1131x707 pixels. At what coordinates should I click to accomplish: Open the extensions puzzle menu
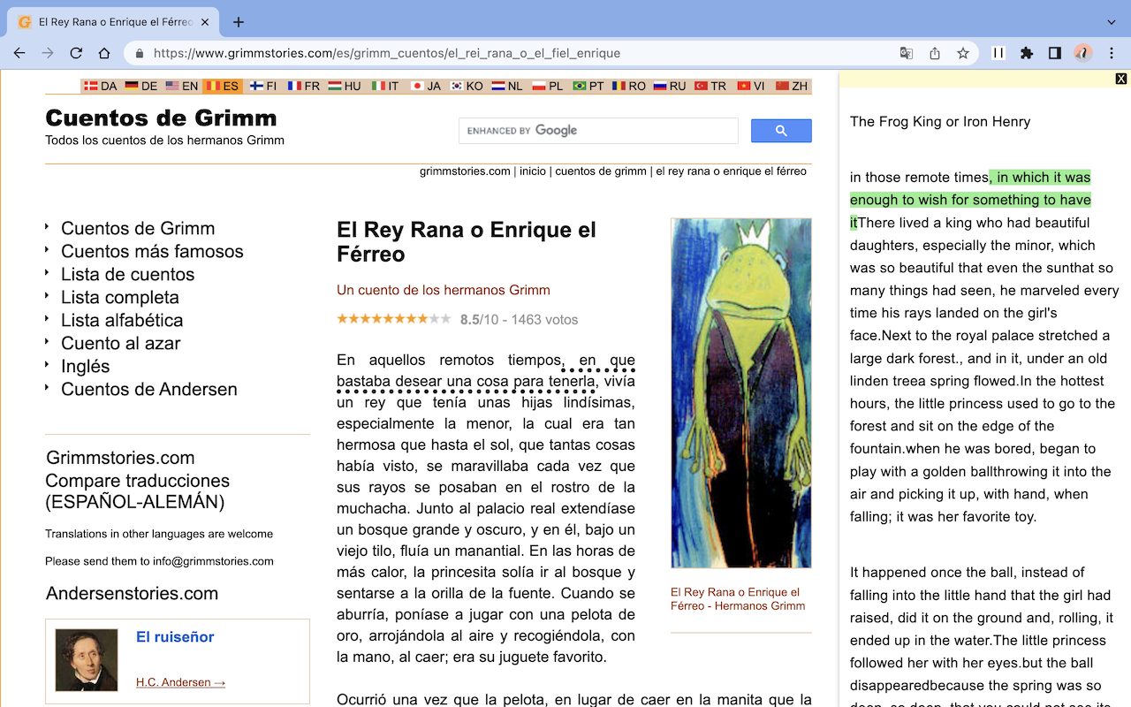[1027, 53]
